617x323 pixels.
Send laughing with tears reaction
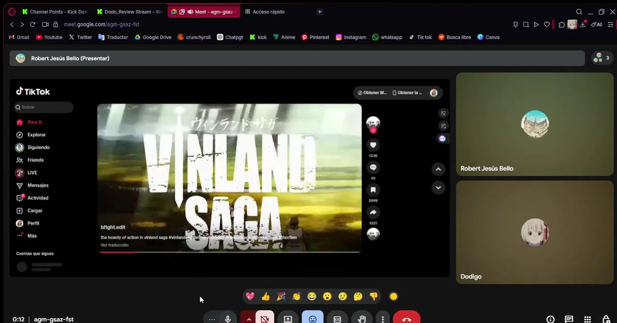tap(312, 296)
